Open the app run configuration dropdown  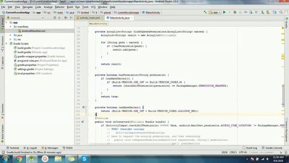[x=215, y=12]
